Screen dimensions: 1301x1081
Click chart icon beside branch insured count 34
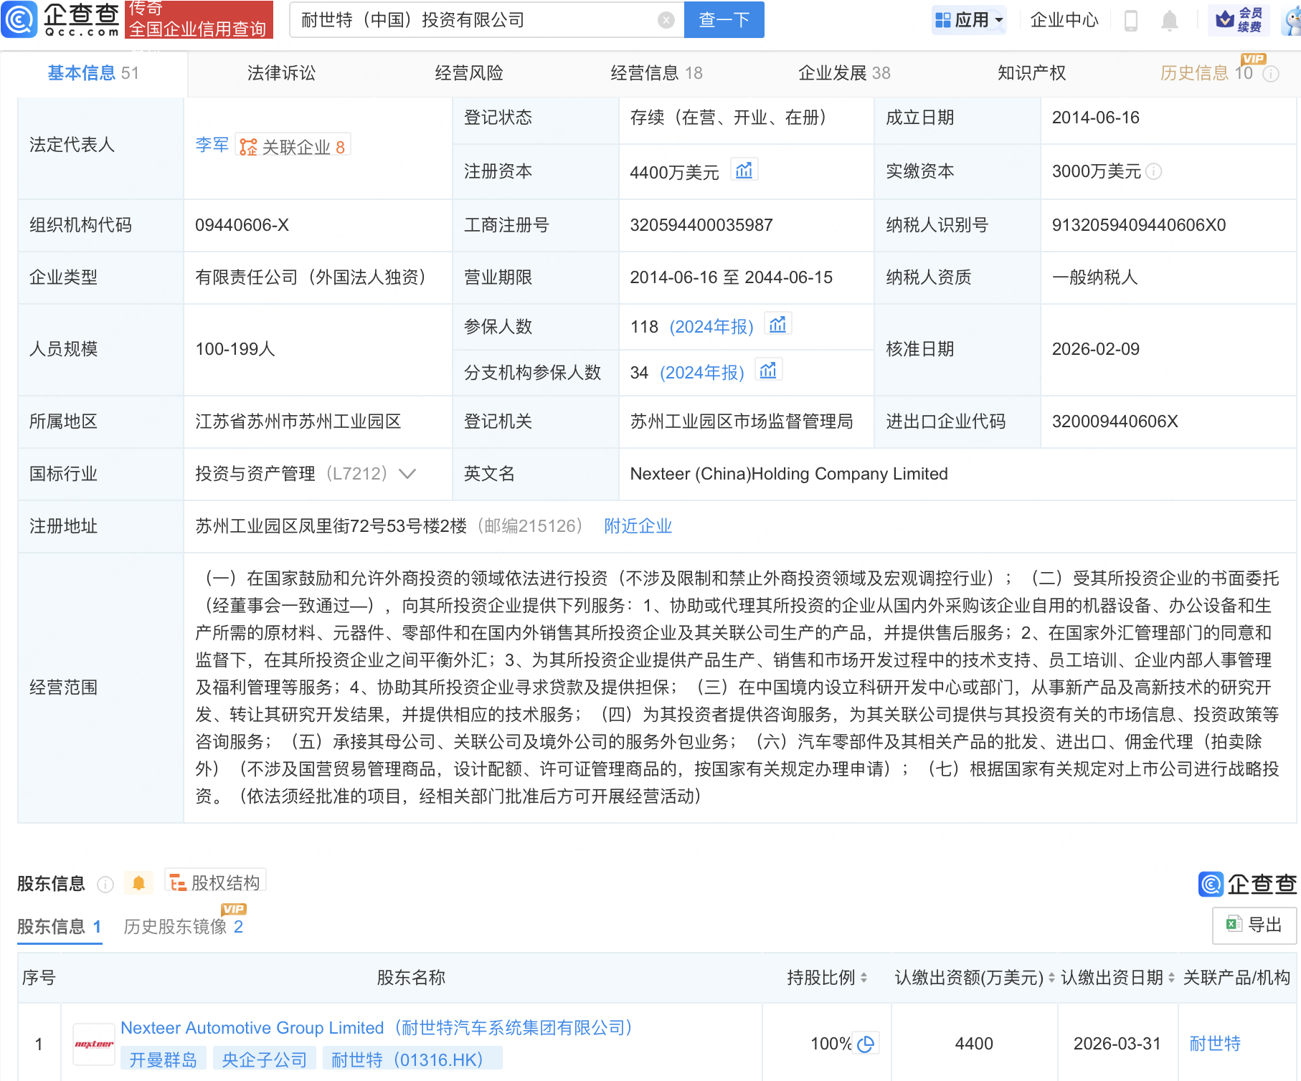[x=768, y=371]
